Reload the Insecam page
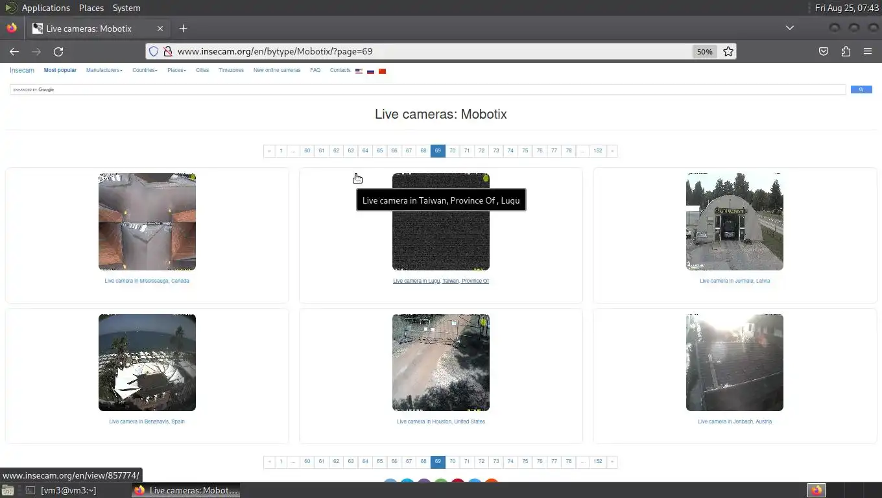Screen dimensions: 882x498 tap(58, 51)
